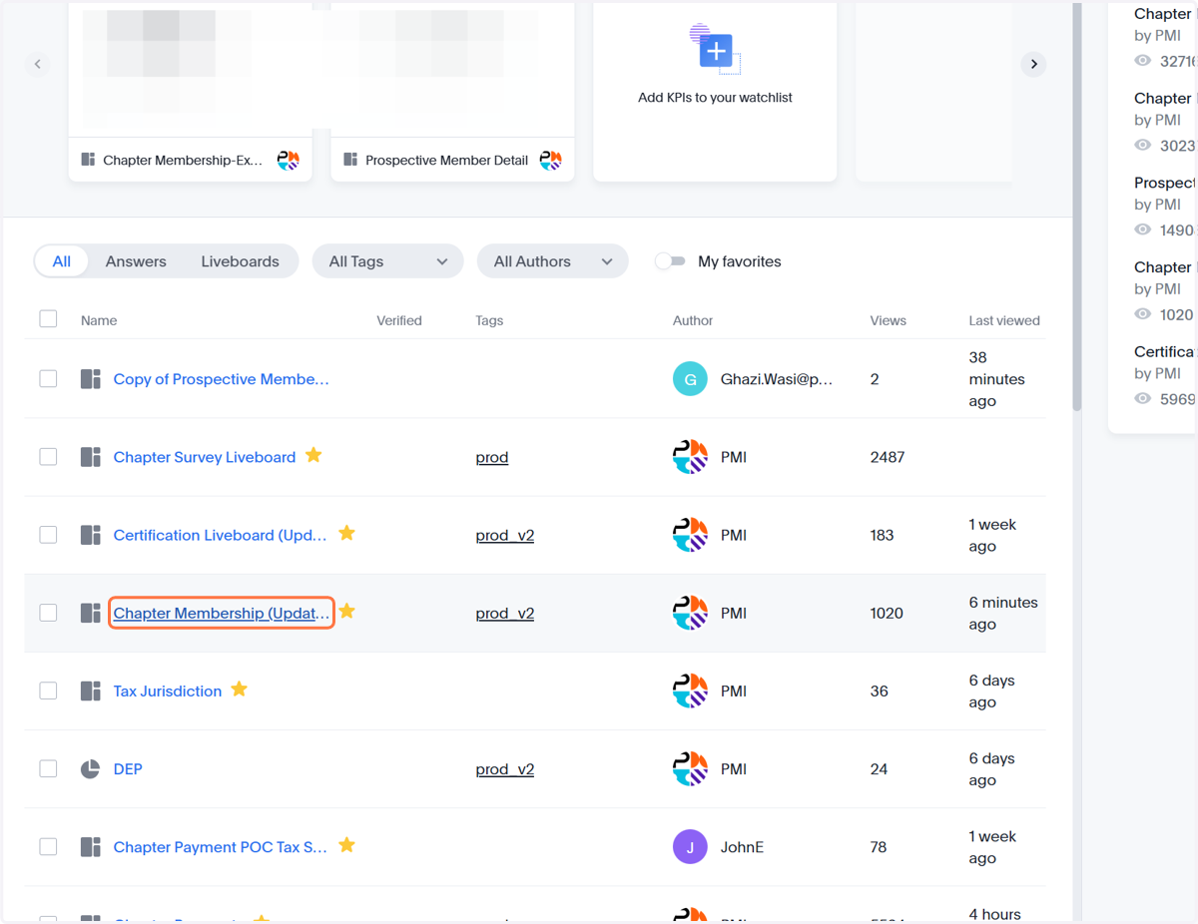Select the checkbox for the DEP row
This screenshot has height=924, width=1198.
tap(48, 769)
